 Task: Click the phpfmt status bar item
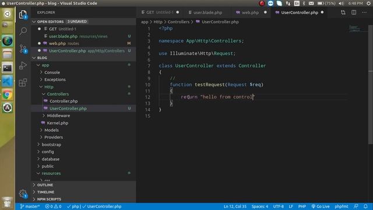[342, 206]
